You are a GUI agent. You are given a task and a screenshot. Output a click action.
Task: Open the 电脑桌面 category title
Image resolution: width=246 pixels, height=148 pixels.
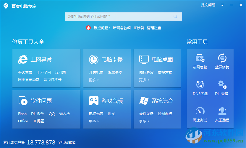tap(162, 60)
